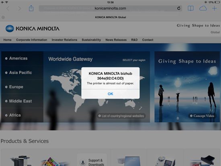Open the Sustainability menu
This screenshot has height=166, width=221.
(91, 40)
